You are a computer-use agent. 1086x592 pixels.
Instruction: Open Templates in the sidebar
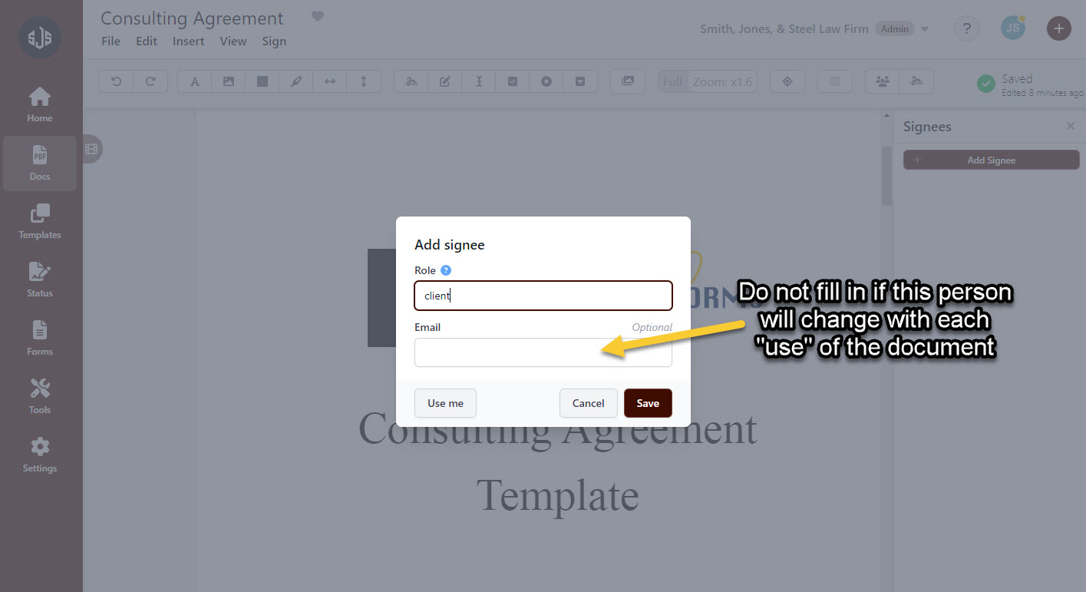pyautogui.click(x=40, y=222)
